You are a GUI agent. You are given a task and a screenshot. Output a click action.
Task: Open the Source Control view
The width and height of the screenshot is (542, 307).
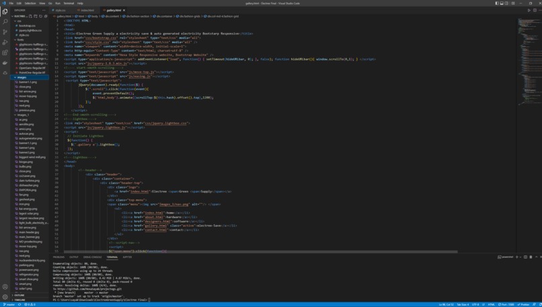tap(5, 32)
